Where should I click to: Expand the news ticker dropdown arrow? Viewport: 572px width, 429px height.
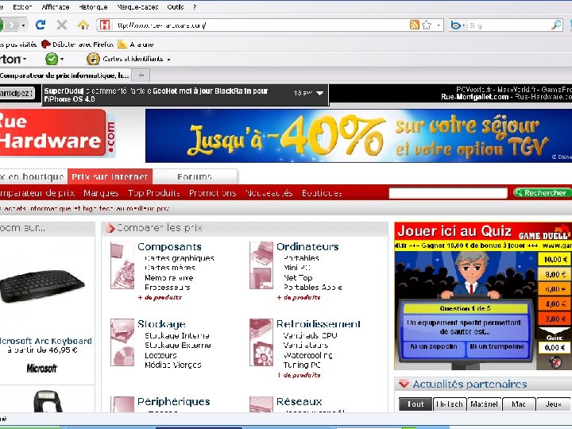(x=320, y=93)
